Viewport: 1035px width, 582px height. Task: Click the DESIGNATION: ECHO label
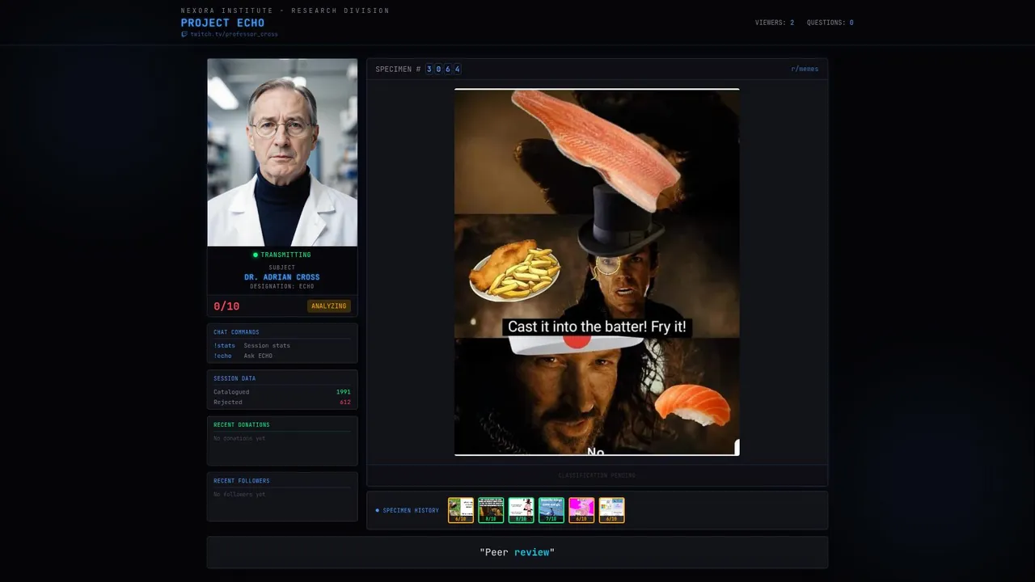[282, 286]
